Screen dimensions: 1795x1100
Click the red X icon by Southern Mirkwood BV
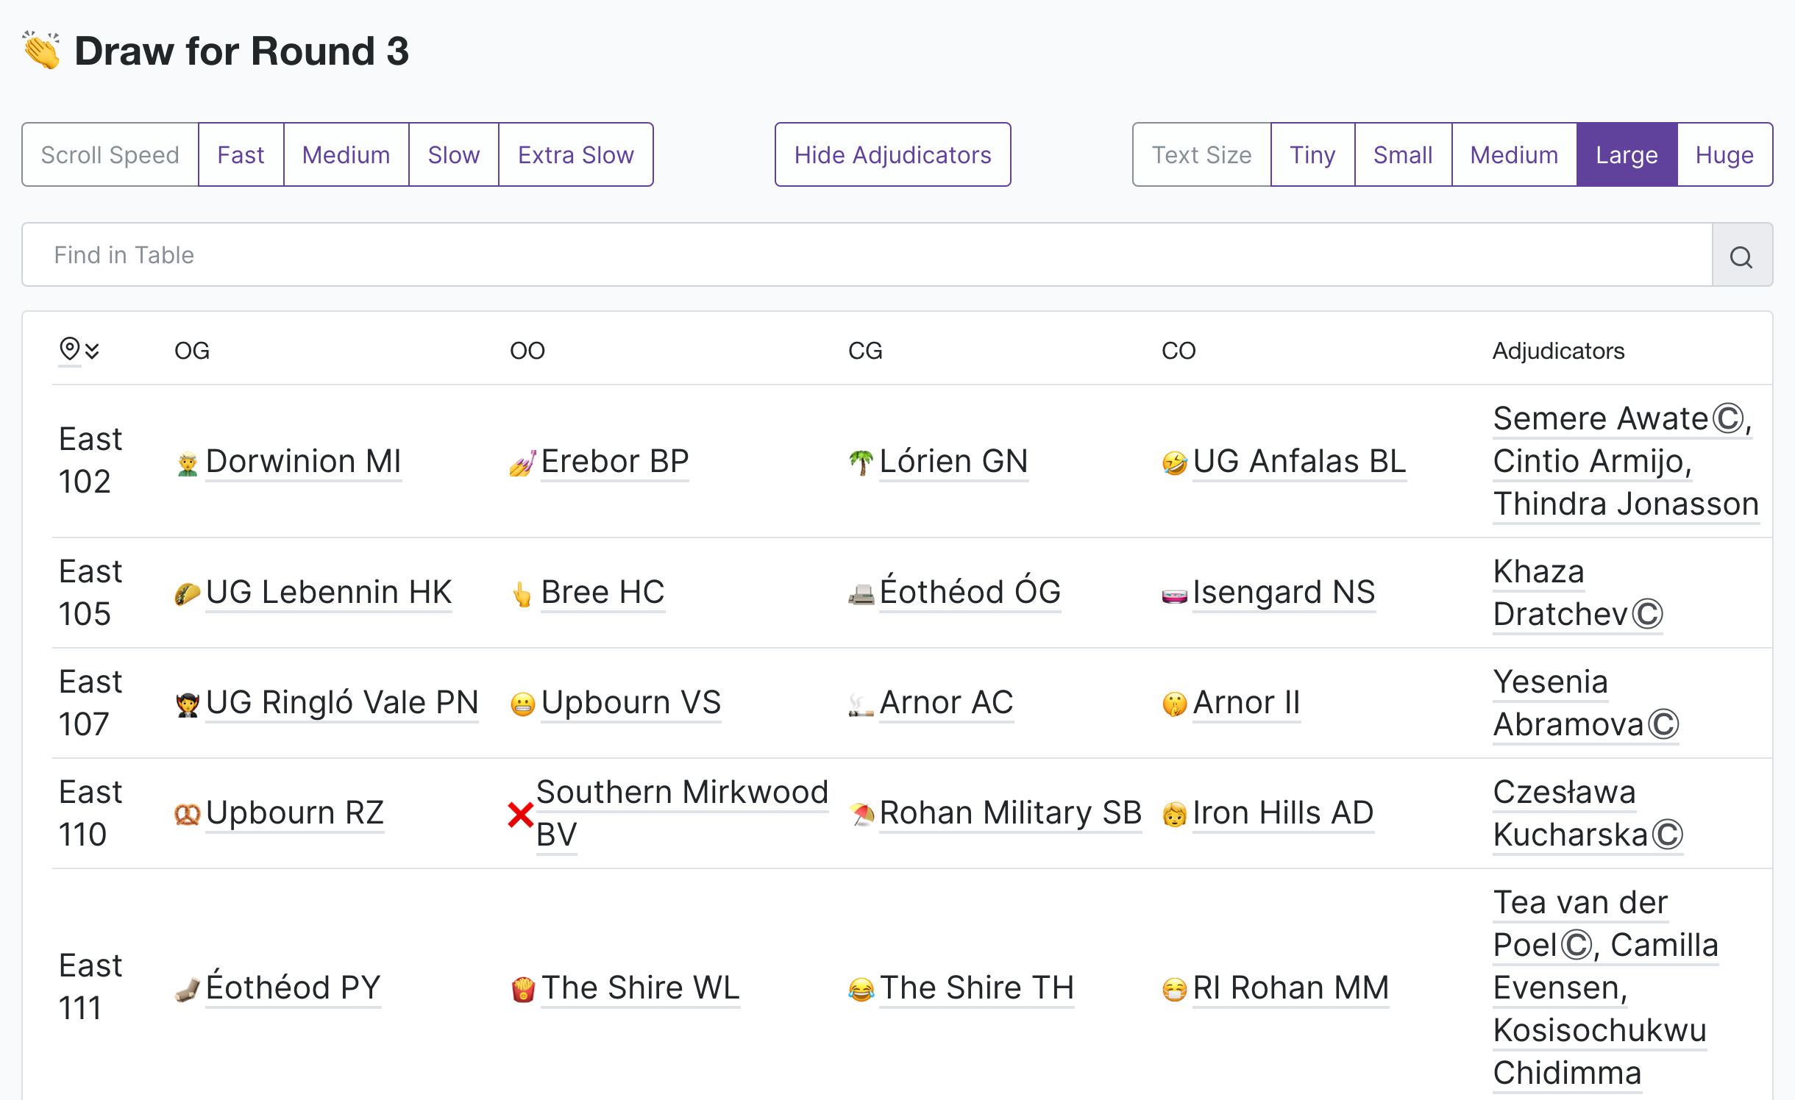click(521, 814)
